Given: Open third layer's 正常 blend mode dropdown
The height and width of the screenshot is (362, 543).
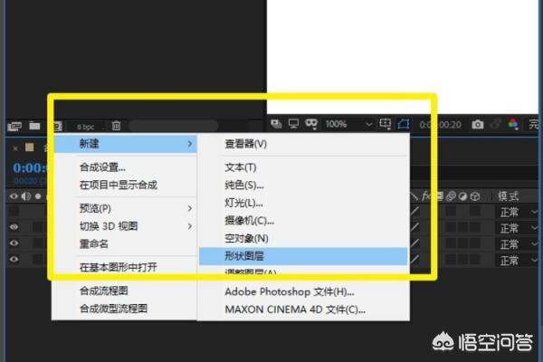Looking at the screenshot, I should click(x=519, y=244).
